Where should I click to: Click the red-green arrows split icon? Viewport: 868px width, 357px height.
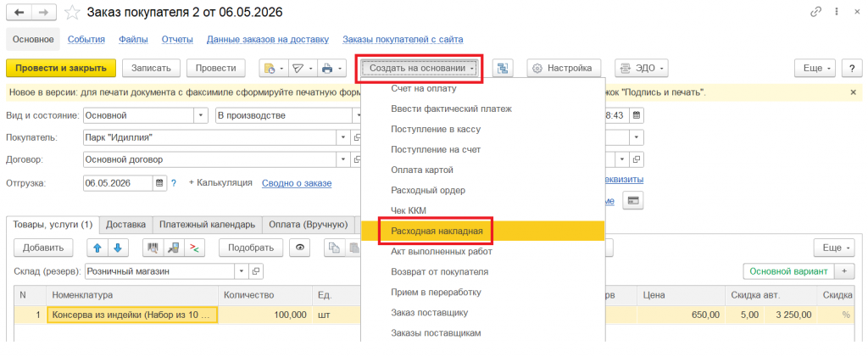pos(194,248)
